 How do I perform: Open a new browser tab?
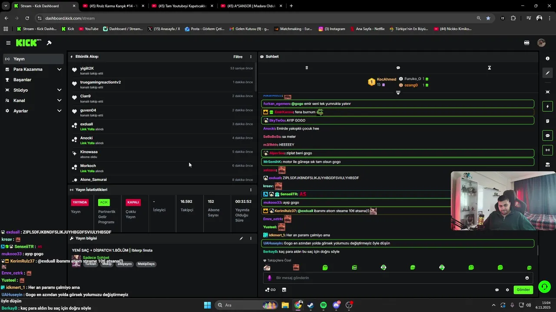click(291, 6)
